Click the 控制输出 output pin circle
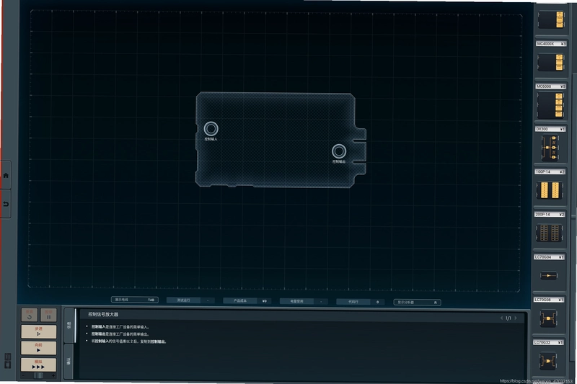The image size is (577, 384). 339,151
